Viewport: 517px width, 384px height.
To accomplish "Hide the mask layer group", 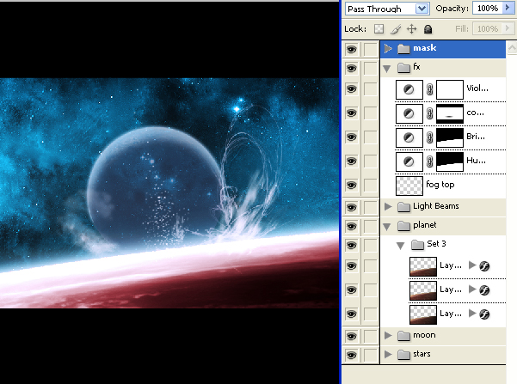I will tap(351, 49).
